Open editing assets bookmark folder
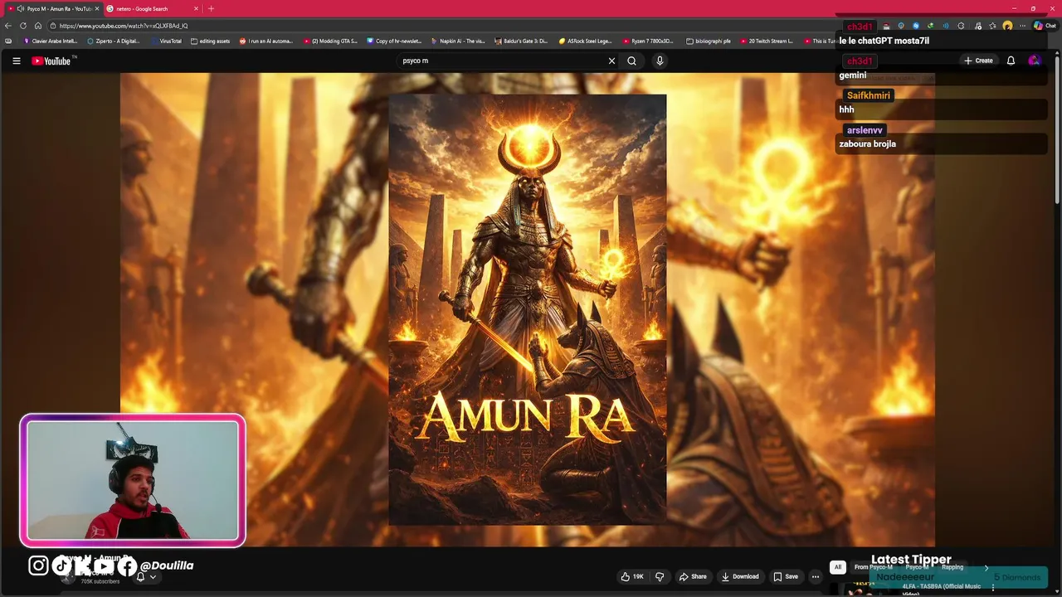This screenshot has width=1062, height=597. (x=210, y=41)
